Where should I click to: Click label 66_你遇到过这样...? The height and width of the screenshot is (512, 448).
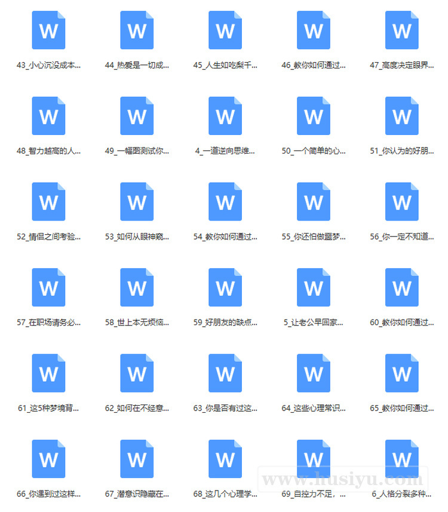[48, 494]
